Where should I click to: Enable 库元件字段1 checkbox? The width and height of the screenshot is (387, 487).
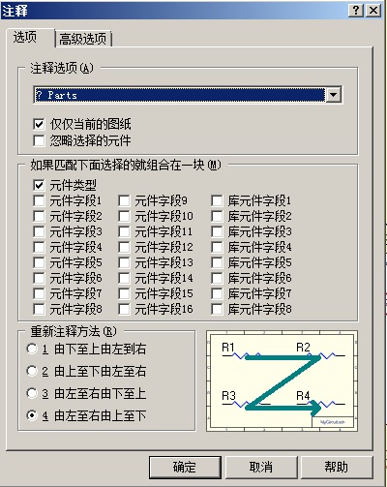[217, 200]
